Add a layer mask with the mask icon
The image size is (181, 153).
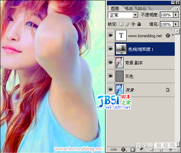(132, 150)
